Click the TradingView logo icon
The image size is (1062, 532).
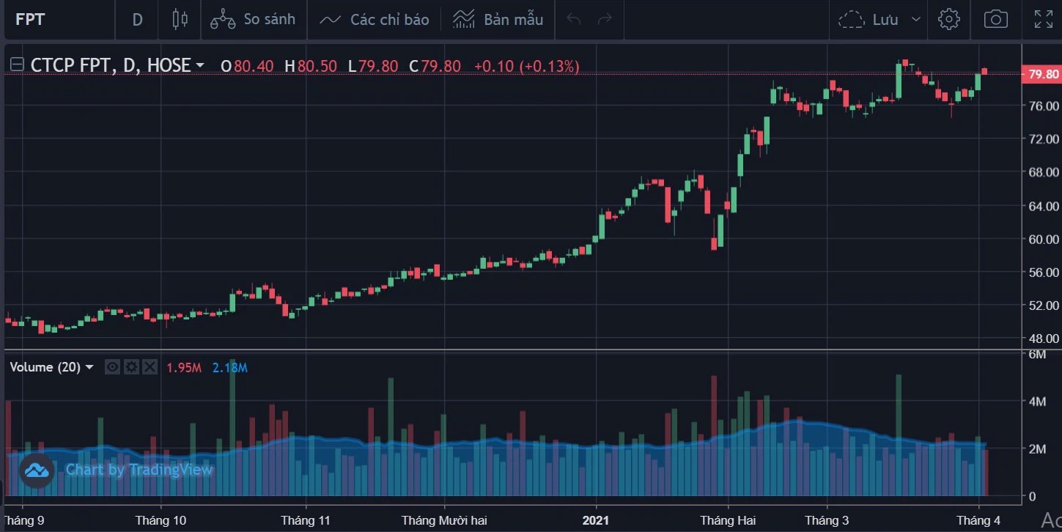[36, 470]
